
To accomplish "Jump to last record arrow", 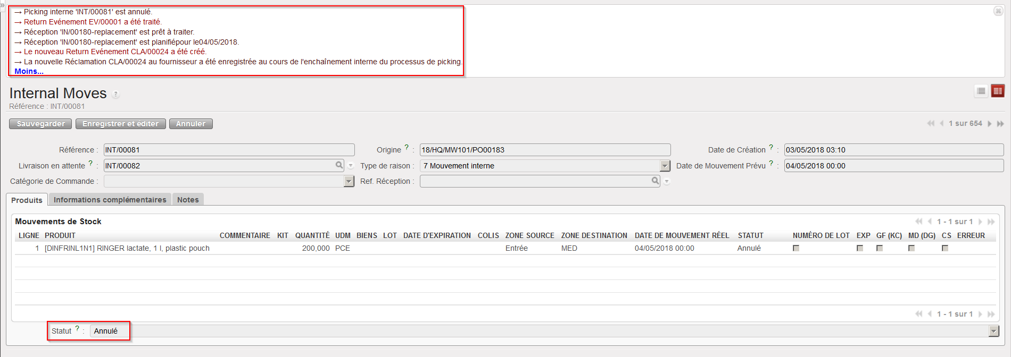I will (1000, 124).
